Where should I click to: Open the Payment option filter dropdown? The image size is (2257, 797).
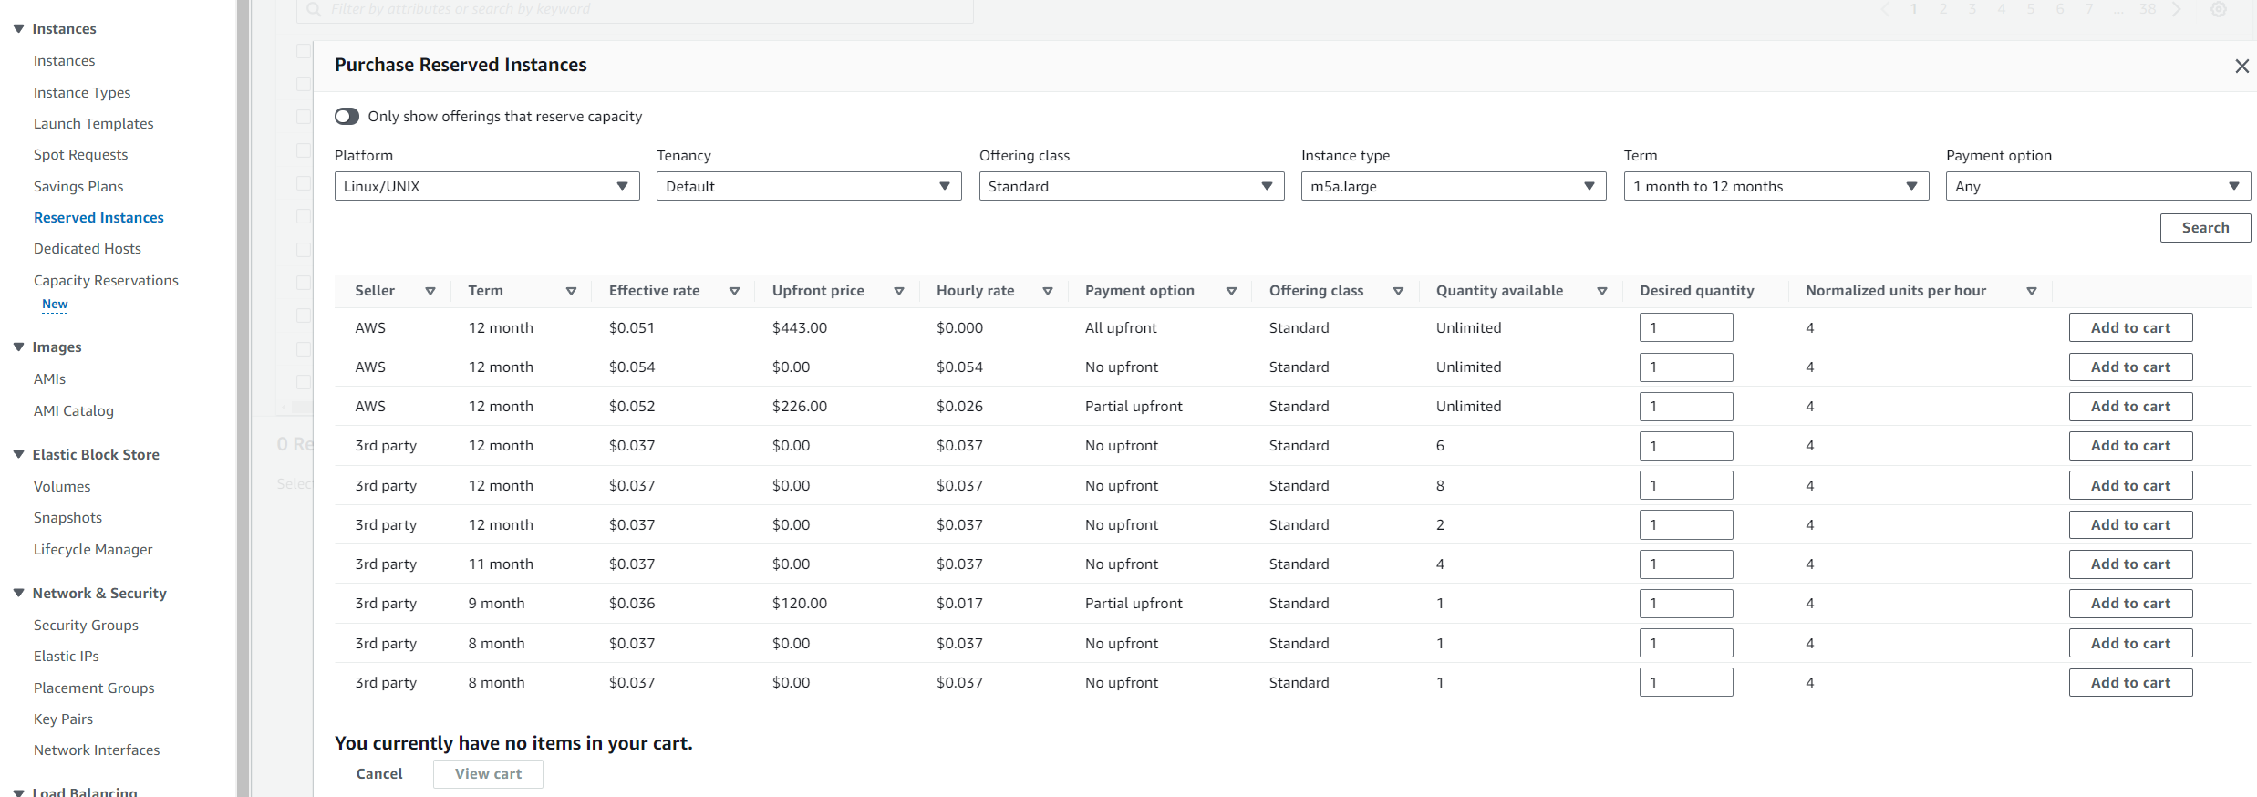click(x=2098, y=186)
